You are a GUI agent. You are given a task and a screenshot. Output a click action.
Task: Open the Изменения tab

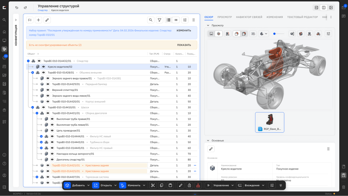(x=275, y=17)
